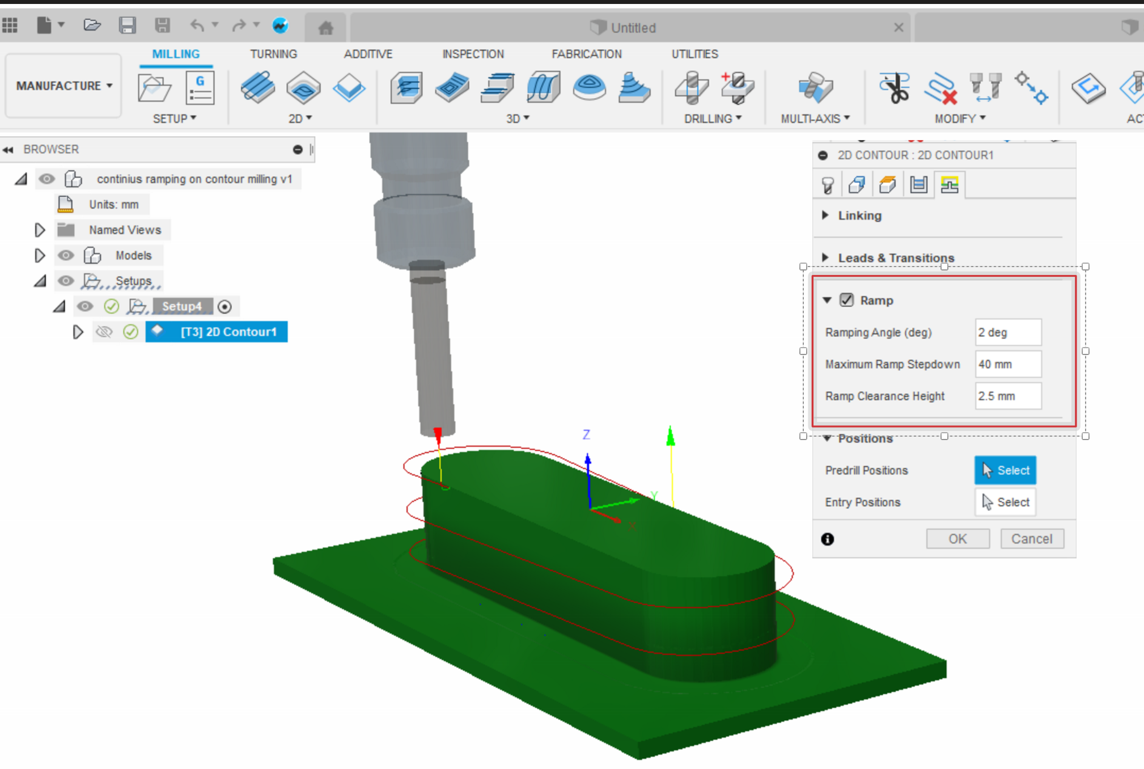The image size is (1144, 769).
Task: Open the INSPECTION tab
Action: [x=473, y=54]
